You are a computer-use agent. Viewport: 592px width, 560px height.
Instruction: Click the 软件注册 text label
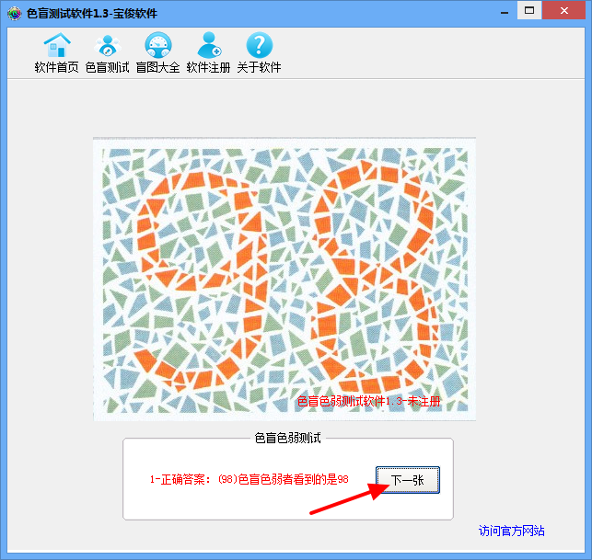(208, 67)
